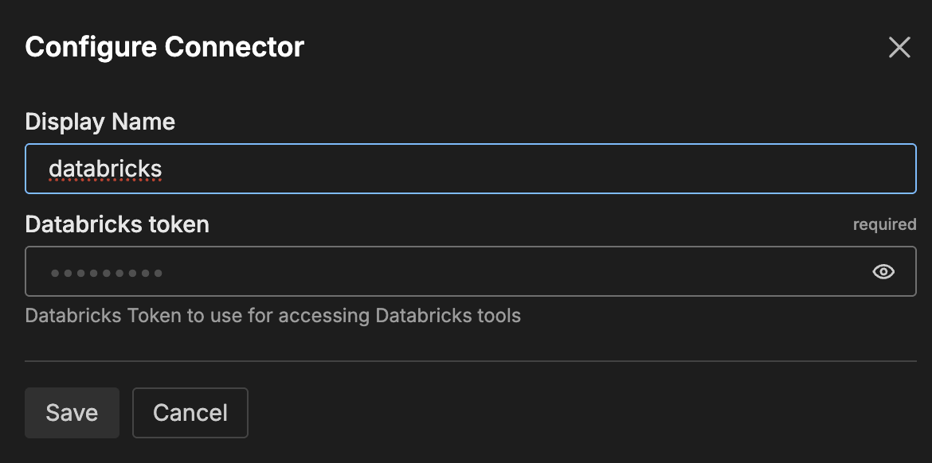The height and width of the screenshot is (463, 932).
Task: Save the connector configuration
Action: (x=72, y=413)
